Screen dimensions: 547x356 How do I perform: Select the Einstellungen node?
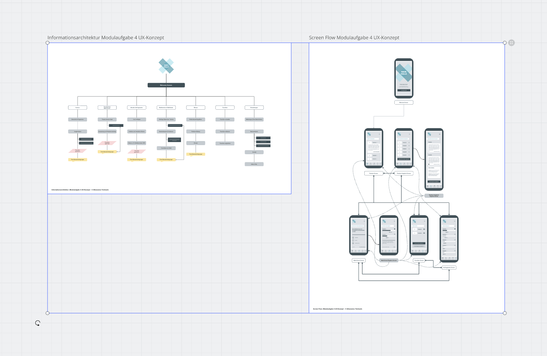(254, 108)
